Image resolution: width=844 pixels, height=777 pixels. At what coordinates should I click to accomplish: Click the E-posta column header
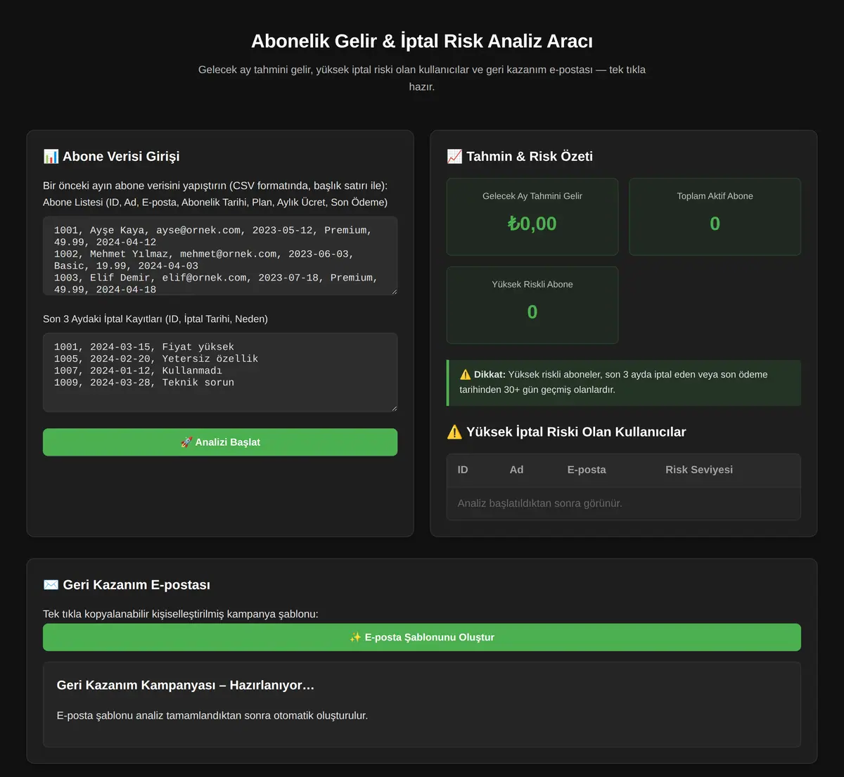(587, 470)
